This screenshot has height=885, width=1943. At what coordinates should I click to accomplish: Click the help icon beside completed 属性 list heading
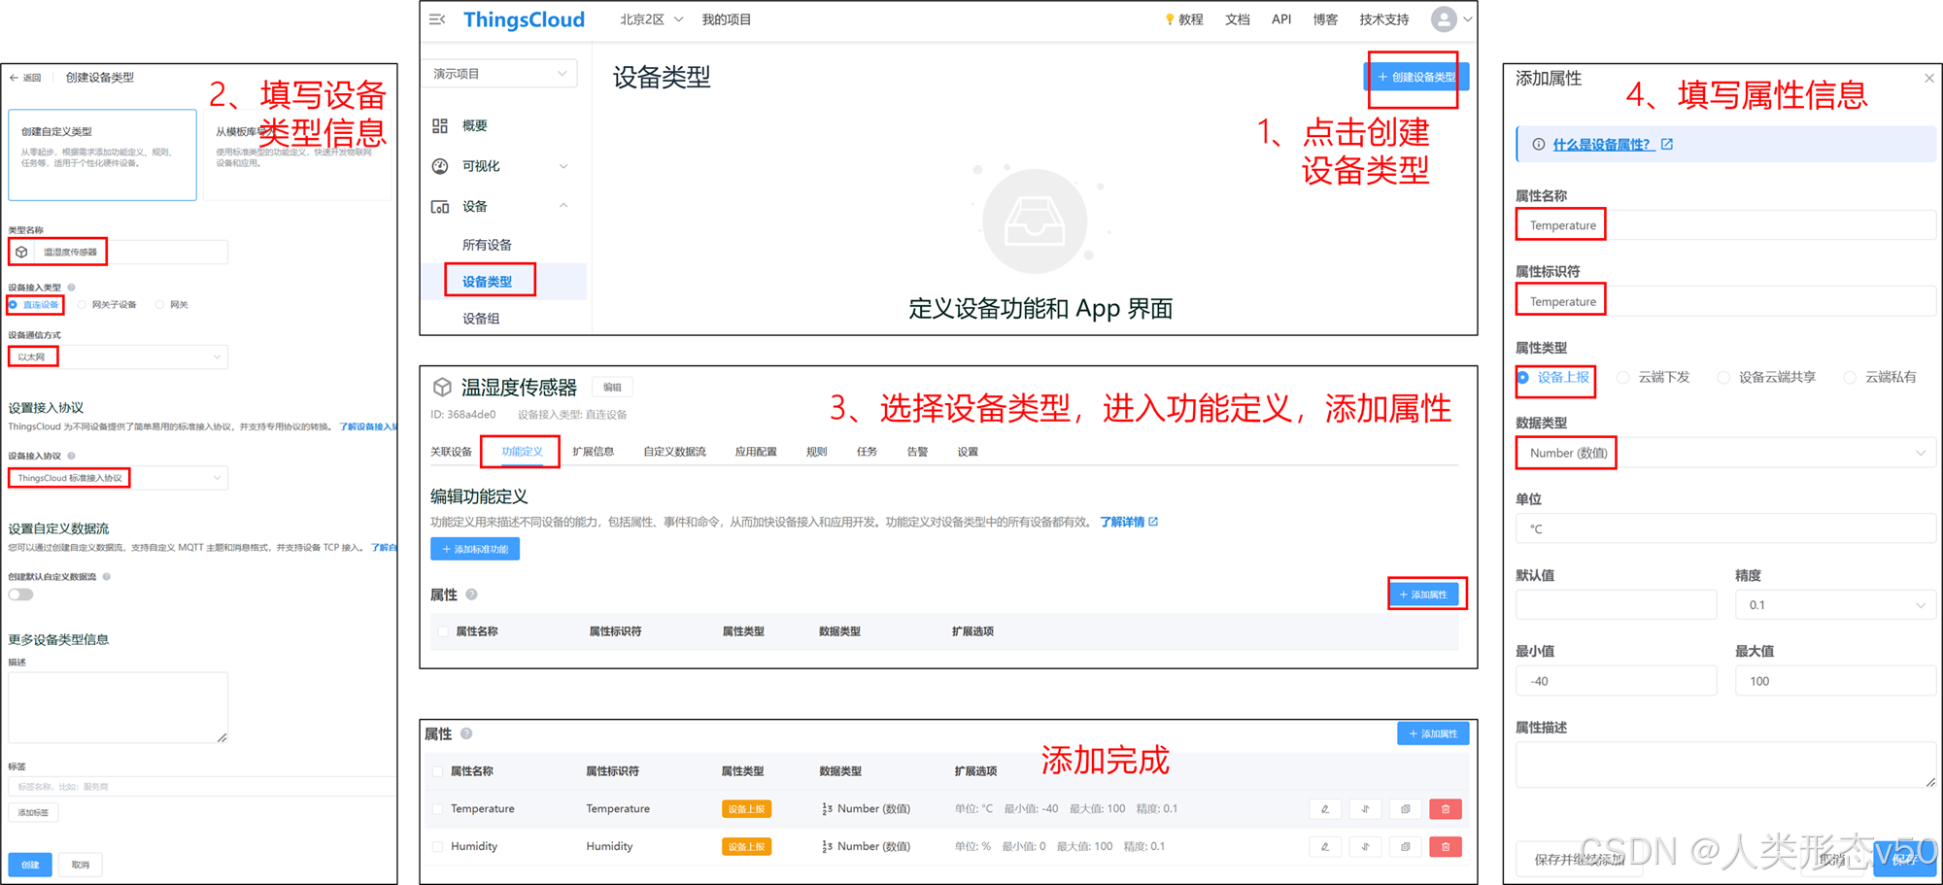466,733
